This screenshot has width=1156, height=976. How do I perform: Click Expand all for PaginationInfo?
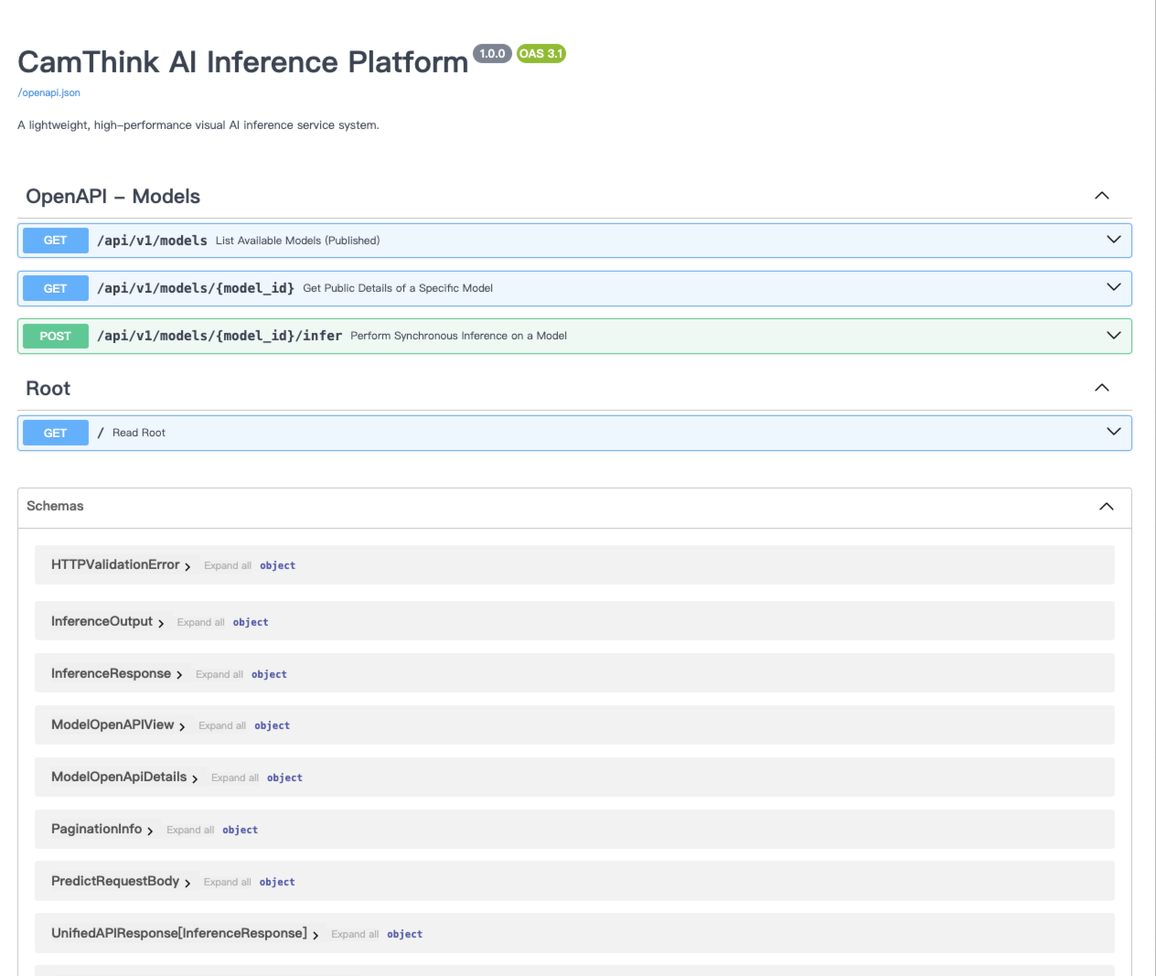(x=190, y=831)
